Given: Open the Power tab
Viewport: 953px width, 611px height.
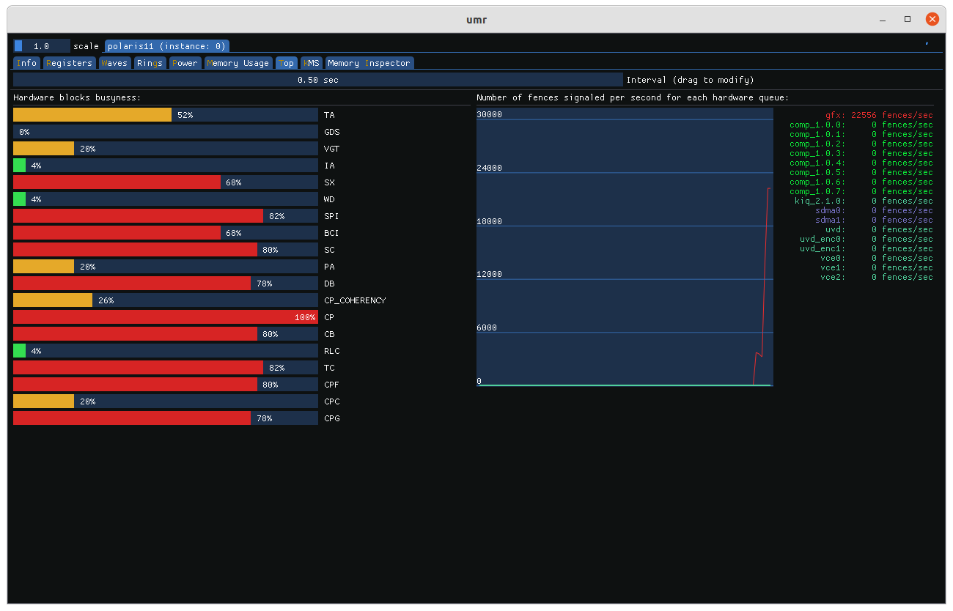Looking at the screenshot, I should point(185,63).
